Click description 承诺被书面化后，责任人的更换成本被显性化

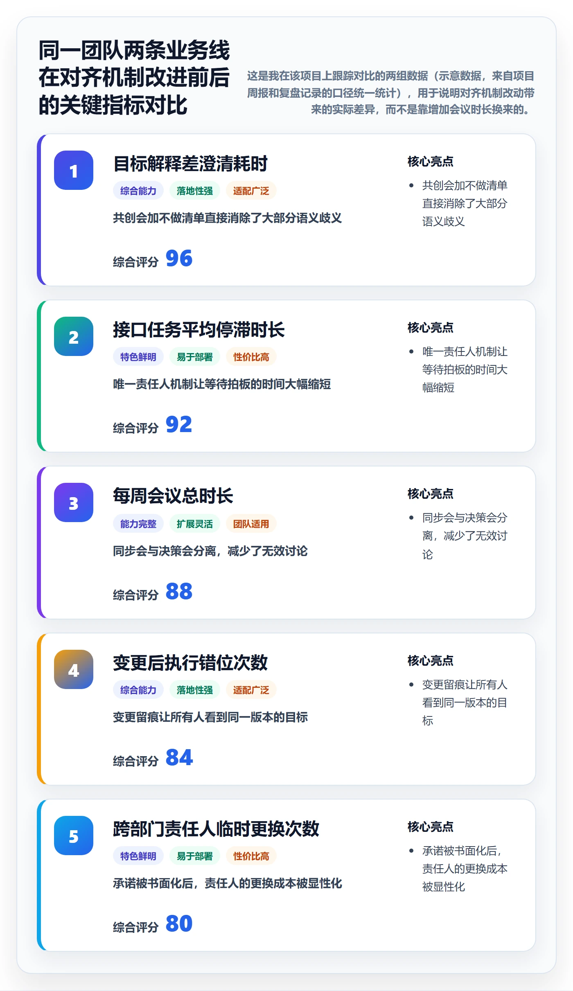point(228,883)
